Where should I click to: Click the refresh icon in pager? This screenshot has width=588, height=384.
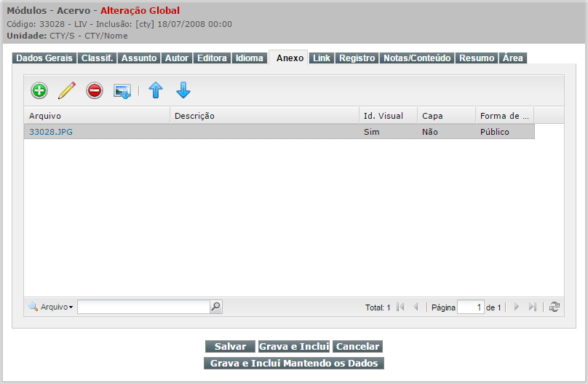[x=555, y=307]
